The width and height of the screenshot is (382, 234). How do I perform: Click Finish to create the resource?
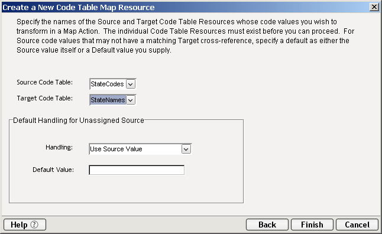pyautogui.click(x=312, y=225)
